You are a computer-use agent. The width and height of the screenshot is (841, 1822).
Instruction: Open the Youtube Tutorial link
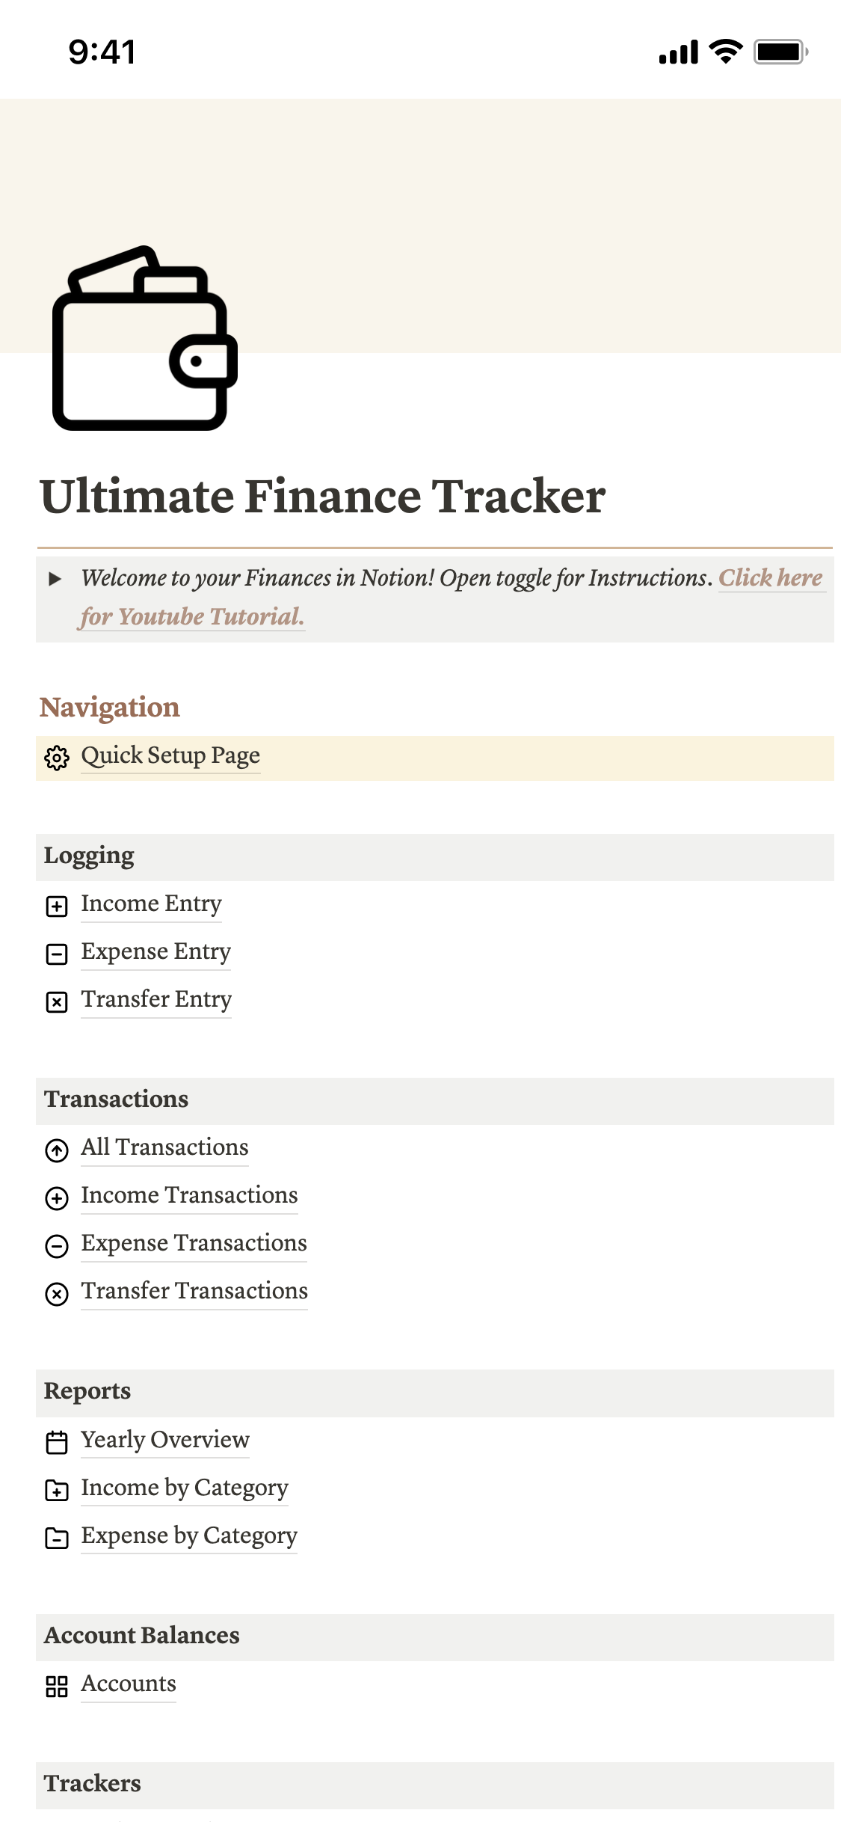click(192, 617)
